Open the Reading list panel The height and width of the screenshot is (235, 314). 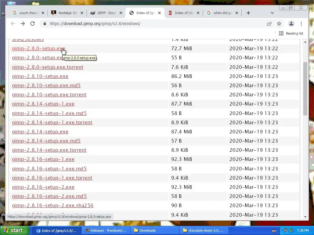291,33
